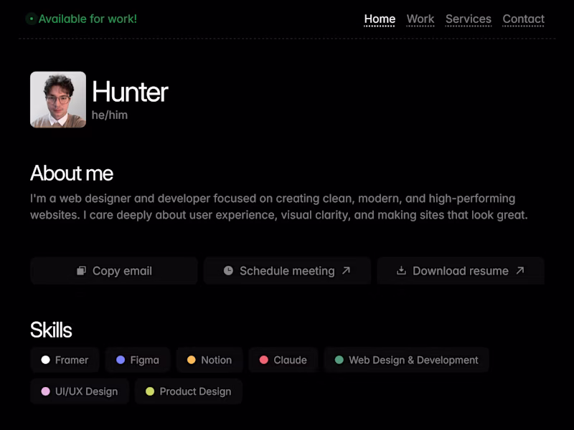
Task: Click the purple dot next to Figma
Action: tap(121, 360)
